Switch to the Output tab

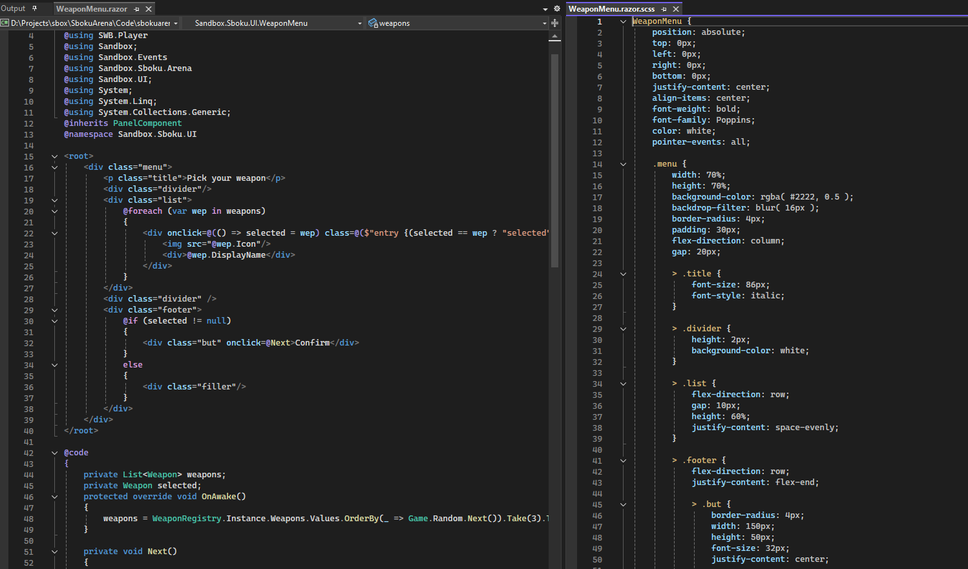13,8
